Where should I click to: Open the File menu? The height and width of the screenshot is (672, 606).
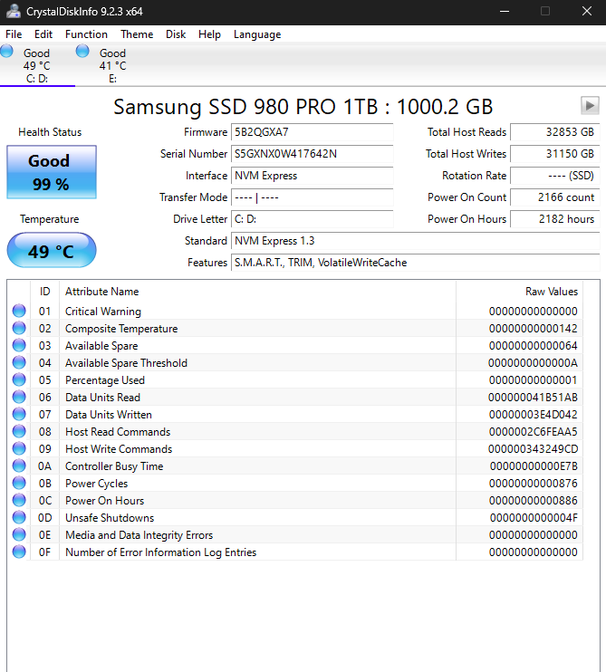tap(14, 34)
